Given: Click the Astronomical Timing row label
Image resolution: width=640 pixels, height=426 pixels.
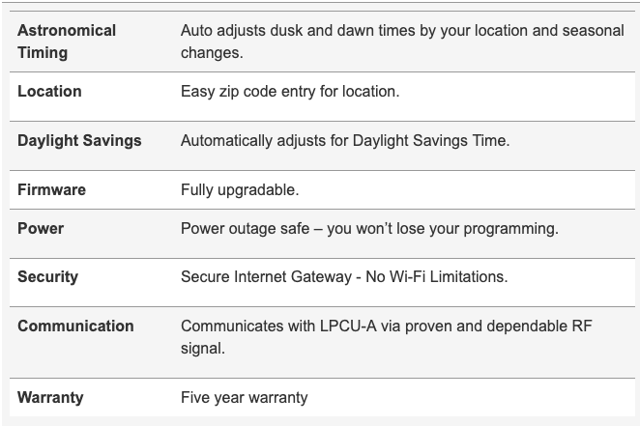Looking at the screenshot, I should coord(66,42).
